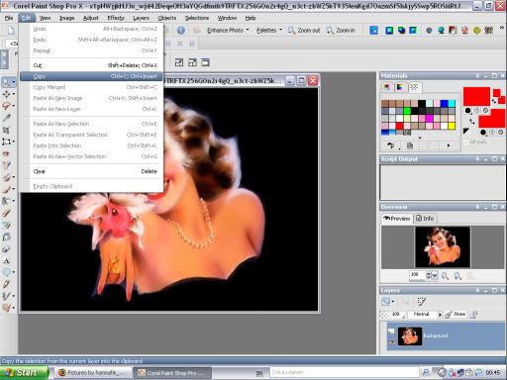
Task: Click the blue info icon in the toolbar
Action: click(181, 31)
